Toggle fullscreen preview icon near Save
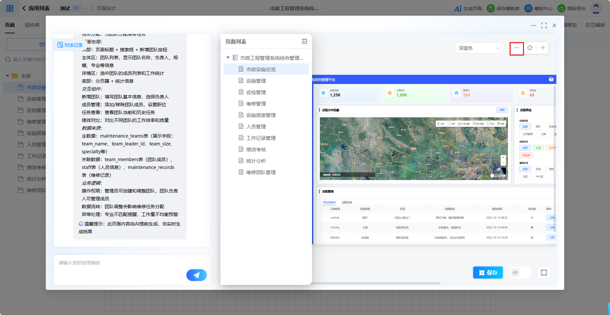The height and width of the screenshot is (315, 610). (x=544, y=273)
